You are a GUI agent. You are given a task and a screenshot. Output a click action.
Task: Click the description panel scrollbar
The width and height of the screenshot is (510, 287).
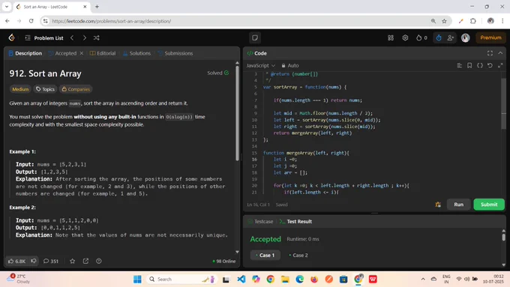[237, 114]
